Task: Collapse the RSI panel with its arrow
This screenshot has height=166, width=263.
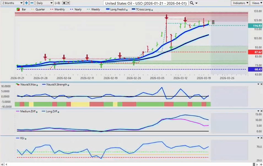Action: coord(258,138)
